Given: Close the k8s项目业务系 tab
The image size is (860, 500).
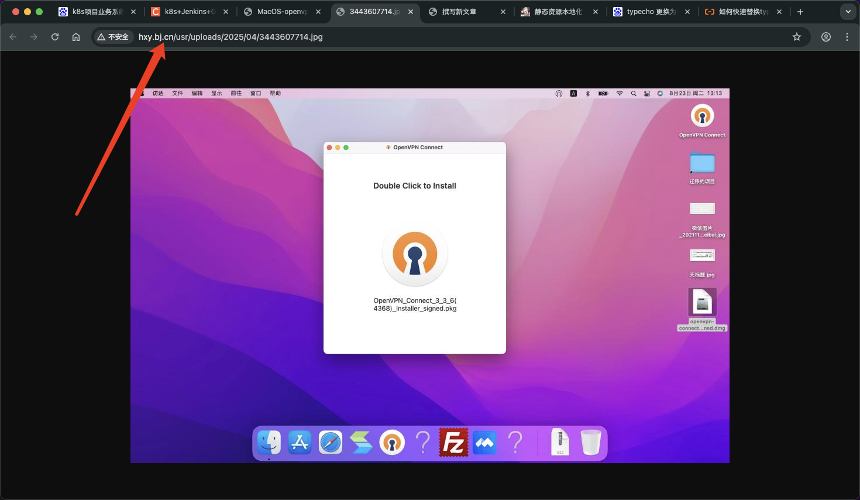Looking at the screenshot, I should pyautogui.click(x=133, y=12).
